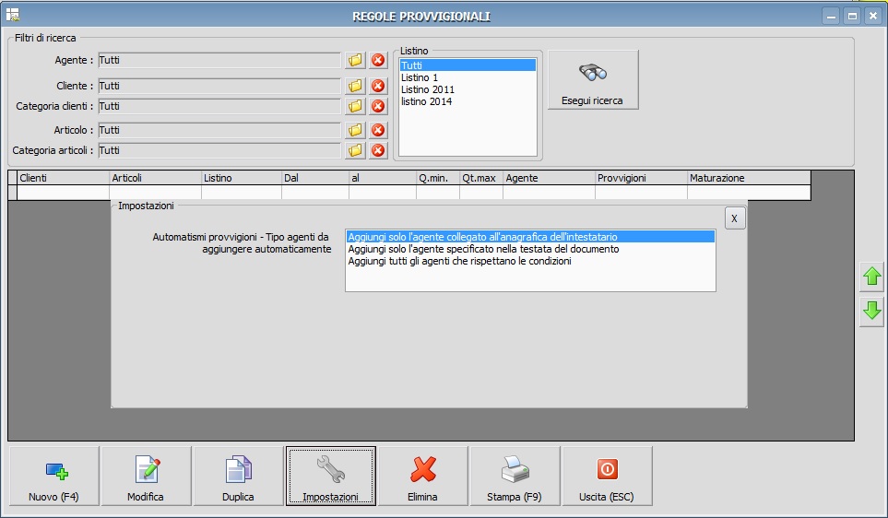The height and width of the screenshot is (518, 888).
Task: Select Tutti in Listino list
Action: click(468, 65)
